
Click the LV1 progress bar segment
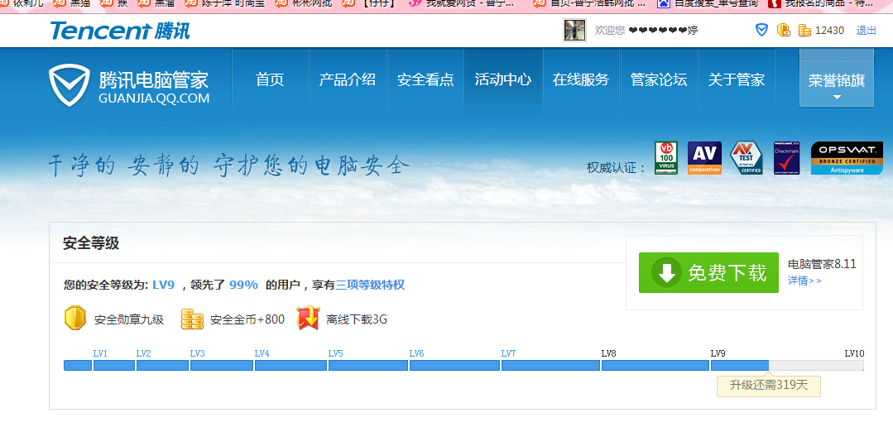[x=114, y=365]
